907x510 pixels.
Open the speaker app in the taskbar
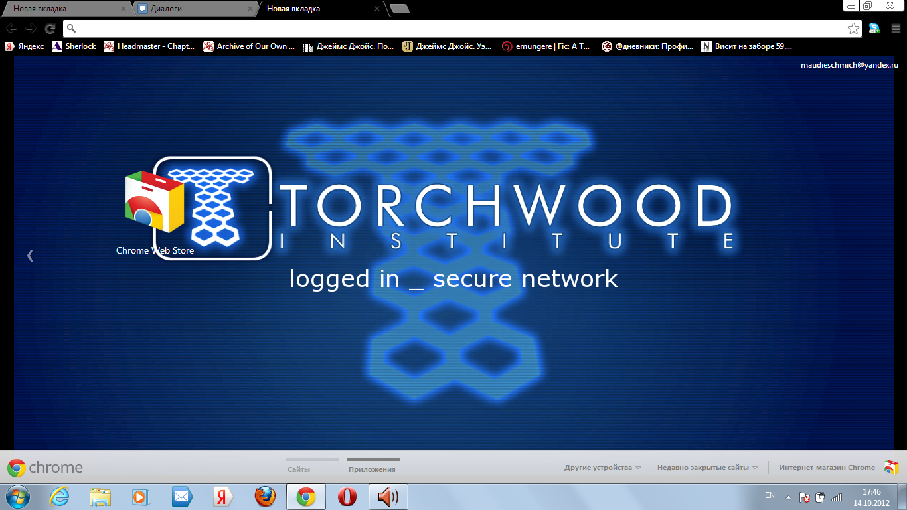coord(388,497)
